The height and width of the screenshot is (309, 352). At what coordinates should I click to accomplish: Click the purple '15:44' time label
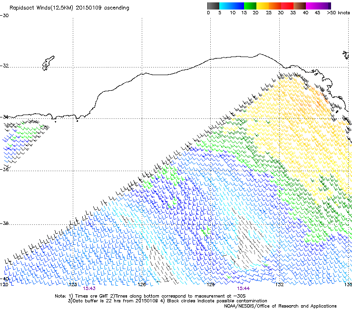click(x=243, y=289)
